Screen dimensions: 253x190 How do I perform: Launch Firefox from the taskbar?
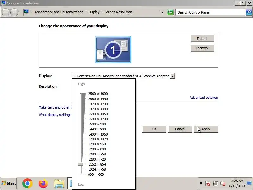pyautogui.click(x=43, y=183)
